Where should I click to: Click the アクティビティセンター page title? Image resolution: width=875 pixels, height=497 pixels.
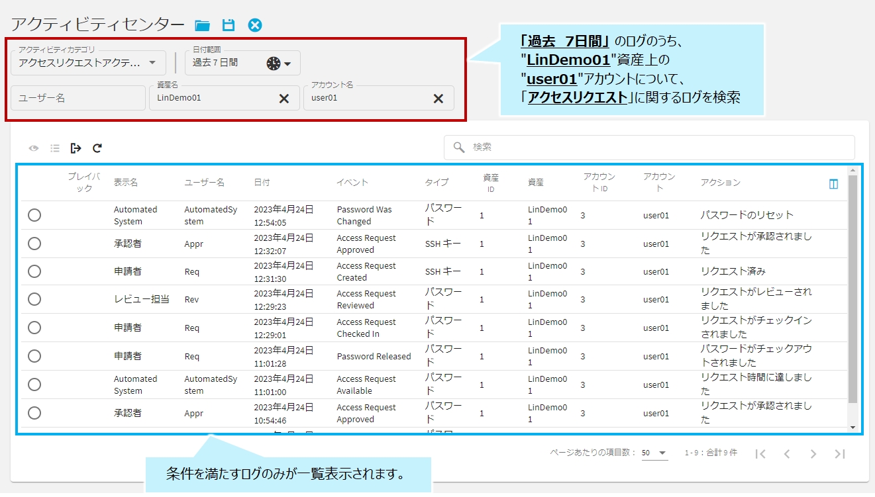[x=97, y=25]
